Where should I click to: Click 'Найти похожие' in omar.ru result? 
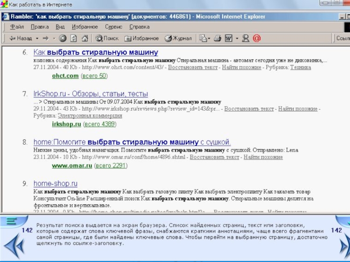263,157
